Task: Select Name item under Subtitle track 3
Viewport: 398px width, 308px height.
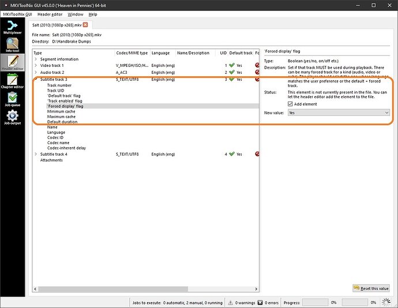Action: (x=52, y=127)
